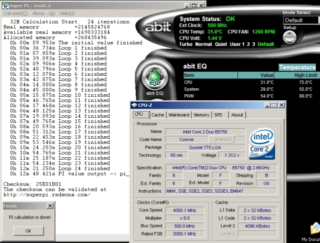Click the Code Name Conroe field
Viewport: 320px width, 243px height.
[x=186, y=140]
